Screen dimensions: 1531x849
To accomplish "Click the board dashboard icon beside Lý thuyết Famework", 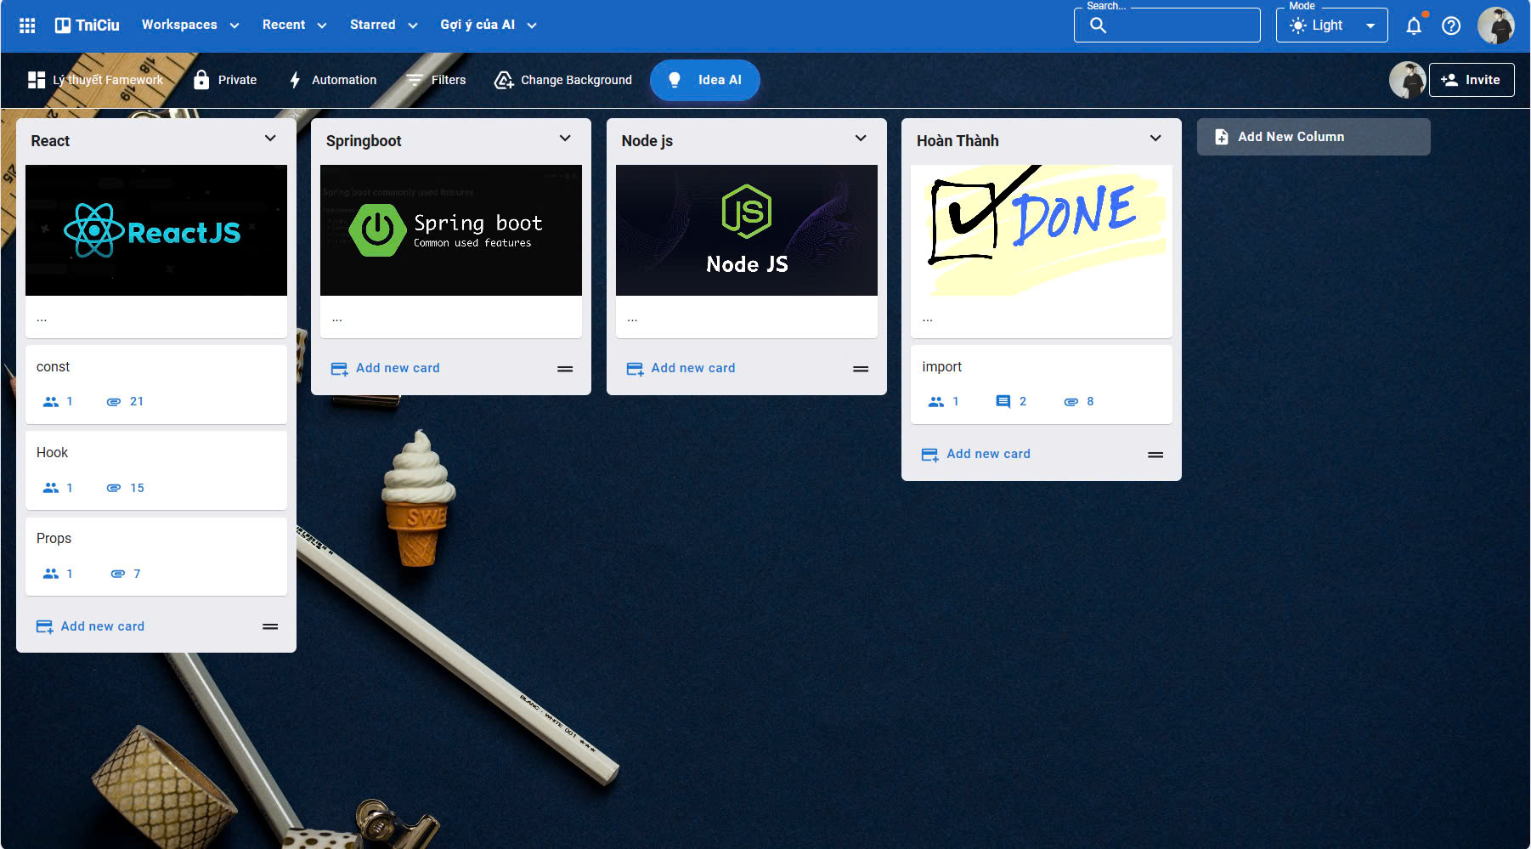I will click(x=37, y=80).
